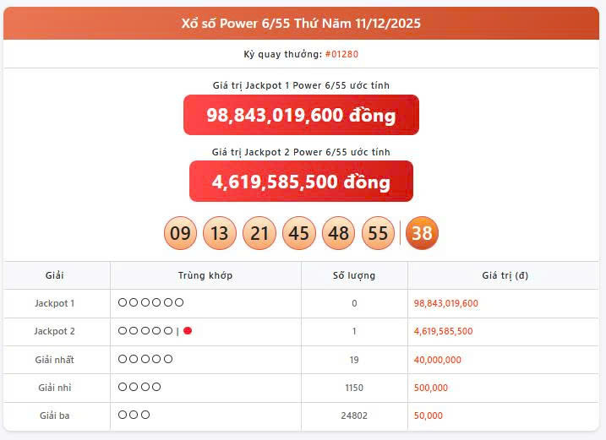Viewport: 606px width, 440px height.
Task: Click winner count 1150 in Giải nhì row
Action: (354, 388)
